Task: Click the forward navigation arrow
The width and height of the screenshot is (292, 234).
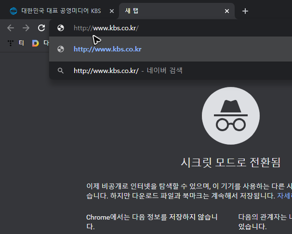Action: point(26,28)
